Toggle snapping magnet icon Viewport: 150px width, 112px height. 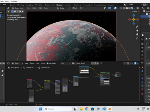74,8
